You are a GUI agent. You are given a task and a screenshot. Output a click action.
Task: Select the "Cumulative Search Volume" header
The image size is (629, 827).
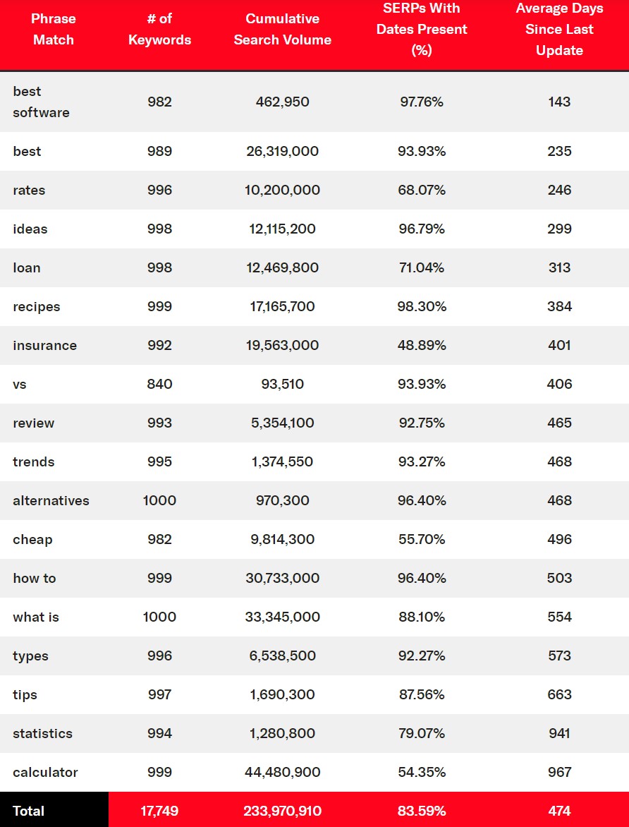(x=282, y=30)
